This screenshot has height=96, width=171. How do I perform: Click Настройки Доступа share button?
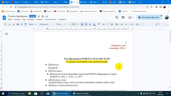pos(149,17)
